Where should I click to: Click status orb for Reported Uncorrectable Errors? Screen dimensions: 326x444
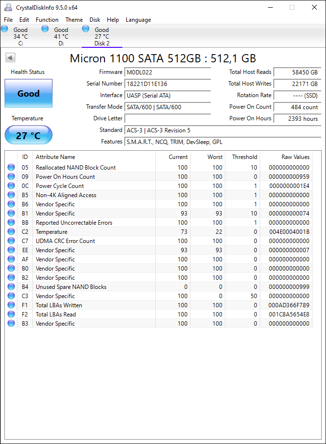[x=11, y=222]
